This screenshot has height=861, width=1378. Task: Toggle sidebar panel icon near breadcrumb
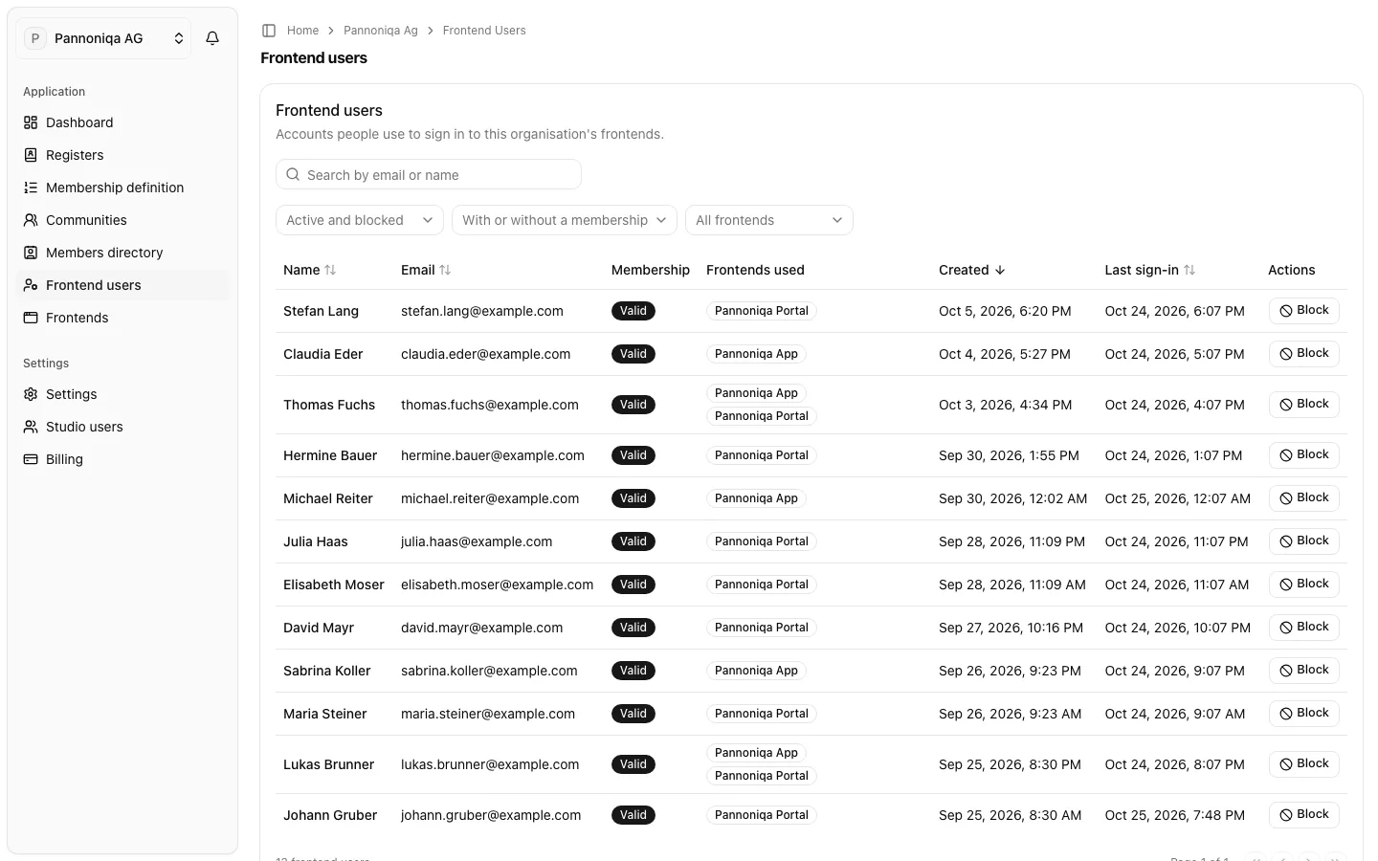click(269, 31)
